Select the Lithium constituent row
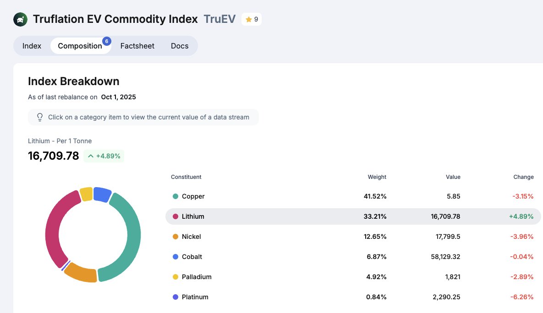 pyautogui.click(x=353, y=216)
